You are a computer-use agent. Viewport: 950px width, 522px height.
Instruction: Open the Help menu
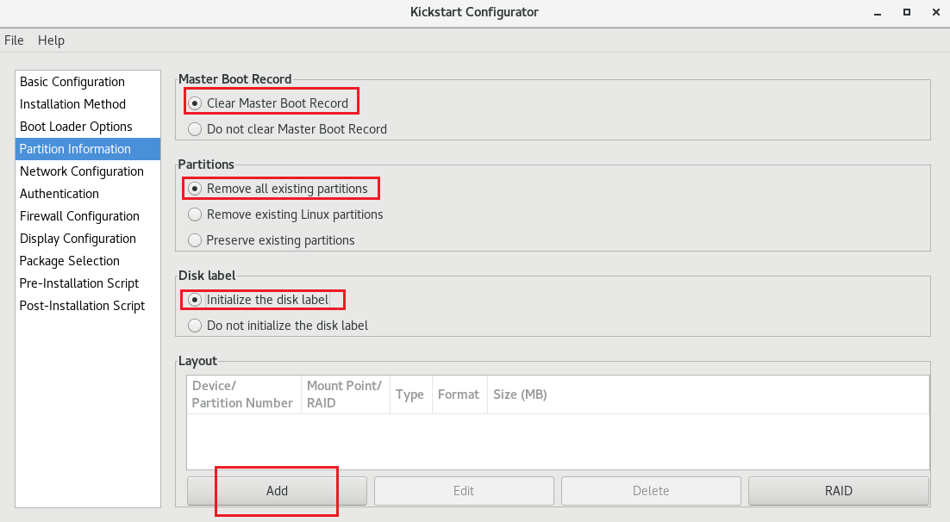pos(51,40)
